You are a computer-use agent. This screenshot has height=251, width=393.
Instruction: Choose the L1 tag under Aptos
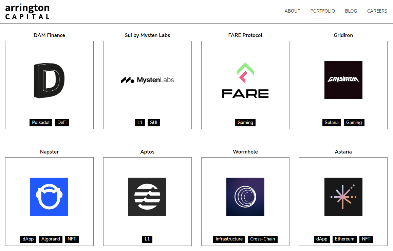(x=147, y=239)
